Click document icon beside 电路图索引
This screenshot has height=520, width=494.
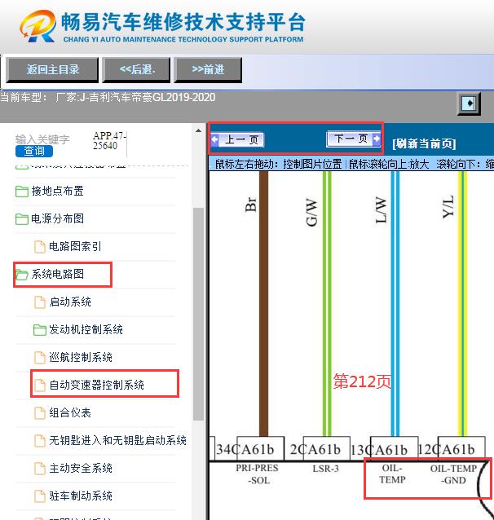[40, 247]
